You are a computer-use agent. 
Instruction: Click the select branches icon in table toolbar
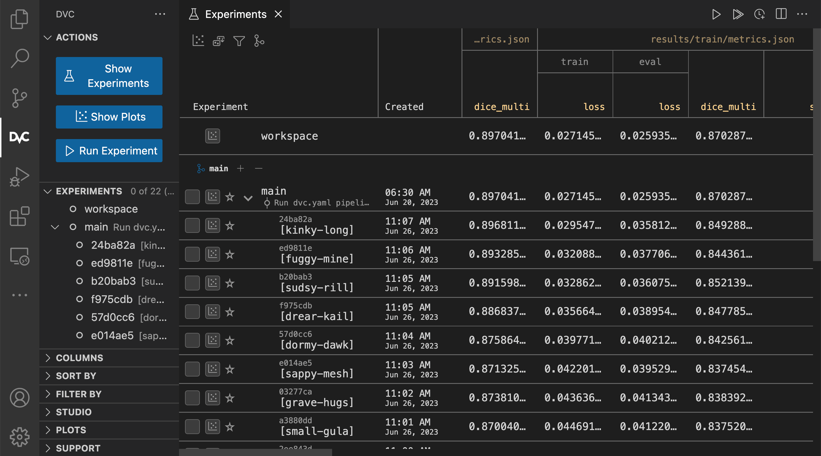[259, 41]
